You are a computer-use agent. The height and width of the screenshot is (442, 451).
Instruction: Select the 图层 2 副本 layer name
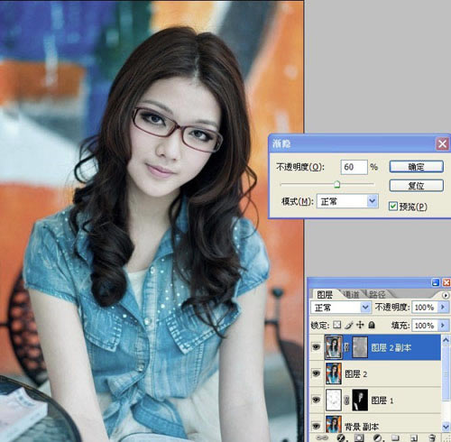pyautogui.click(x=391, y=348)
